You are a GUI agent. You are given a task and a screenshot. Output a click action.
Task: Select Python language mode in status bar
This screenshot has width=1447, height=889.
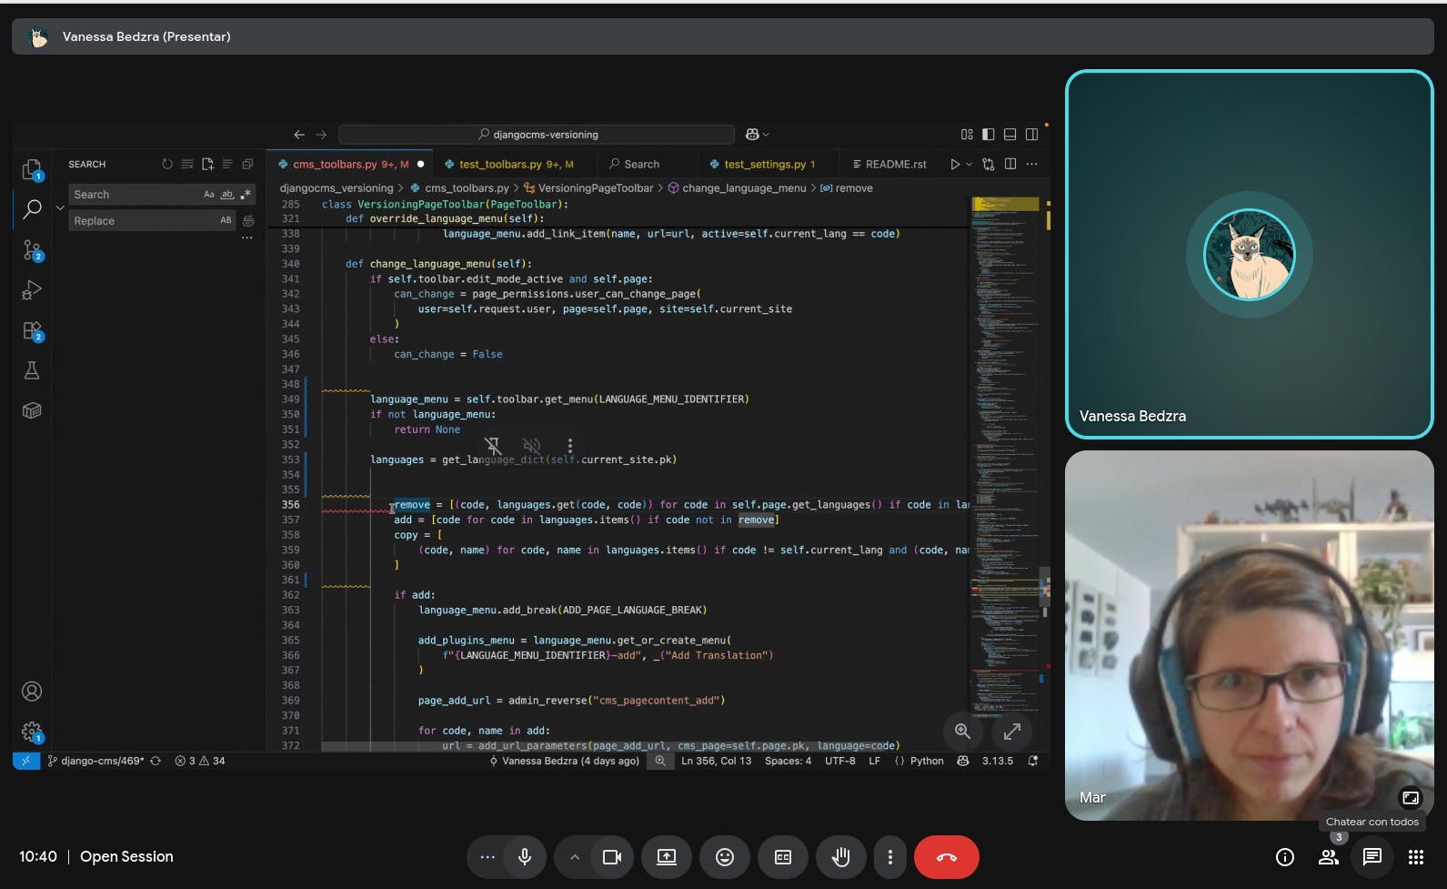click(927, 762)
